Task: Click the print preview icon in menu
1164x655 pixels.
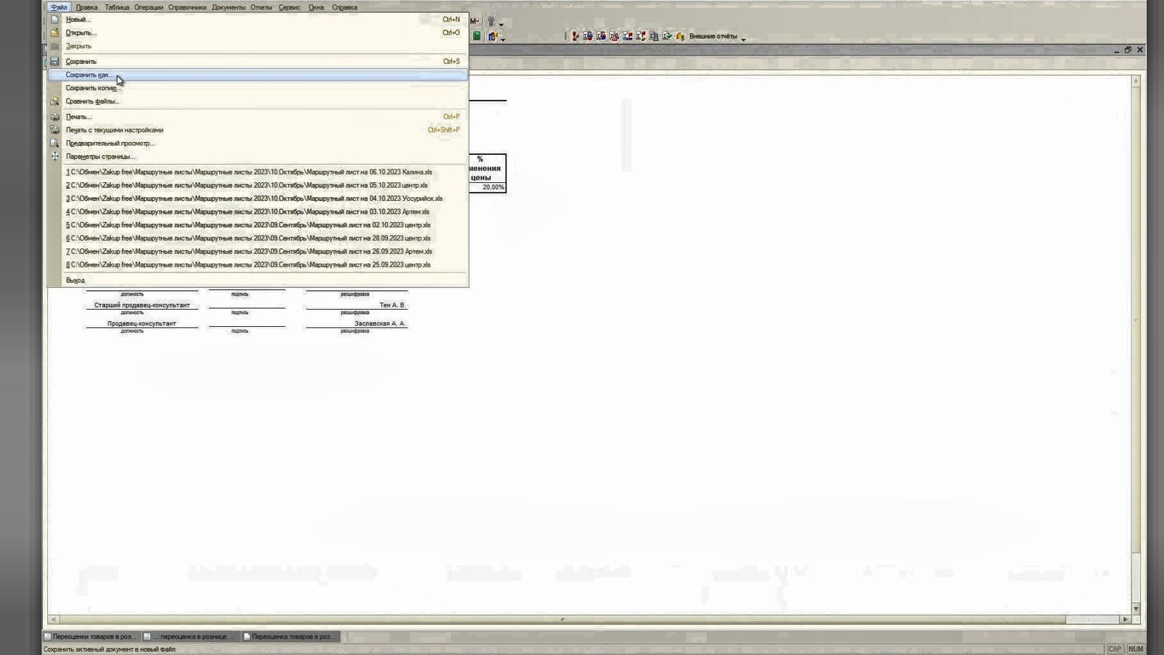Action: [55, 143]
